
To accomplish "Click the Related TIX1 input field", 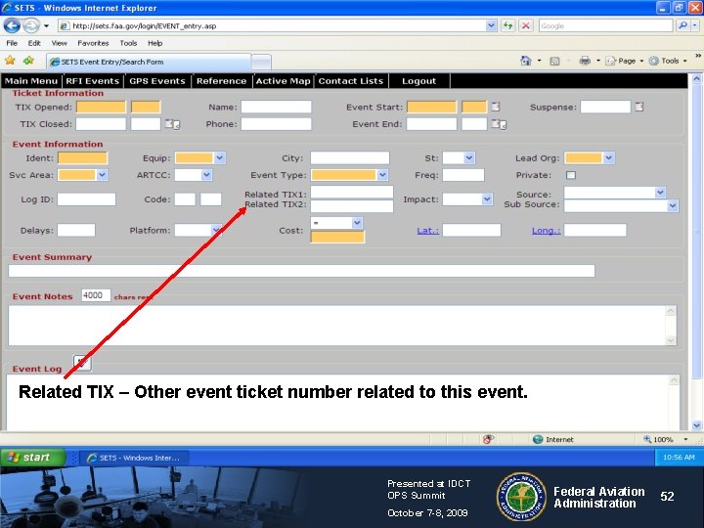I will 352,193.
